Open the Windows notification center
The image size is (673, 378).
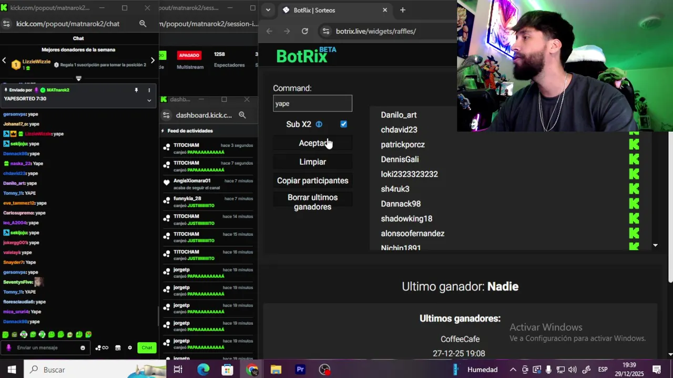pos(657,370)
